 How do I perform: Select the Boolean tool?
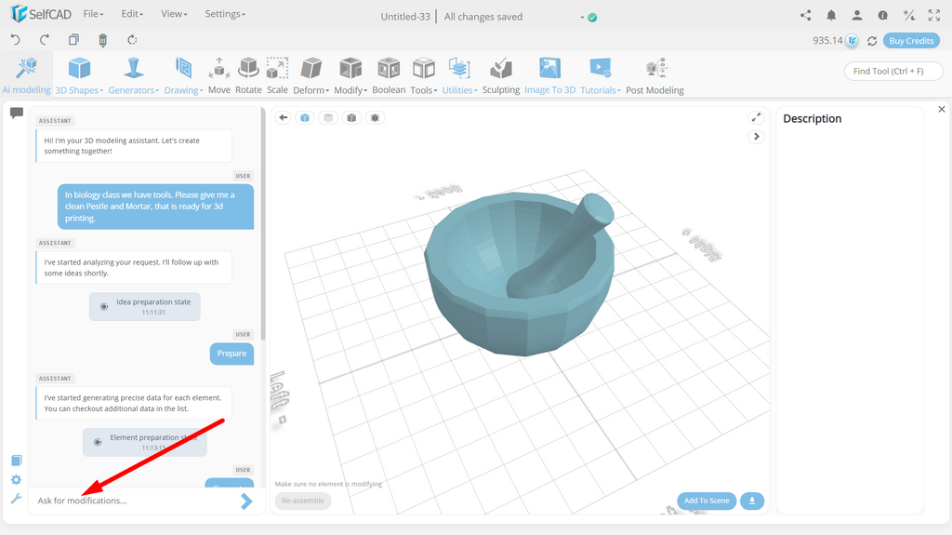coord(389,75)
